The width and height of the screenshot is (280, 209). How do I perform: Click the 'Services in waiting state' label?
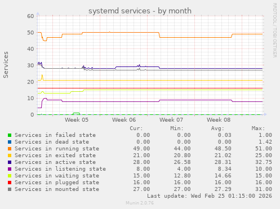[x=57, y=176]
